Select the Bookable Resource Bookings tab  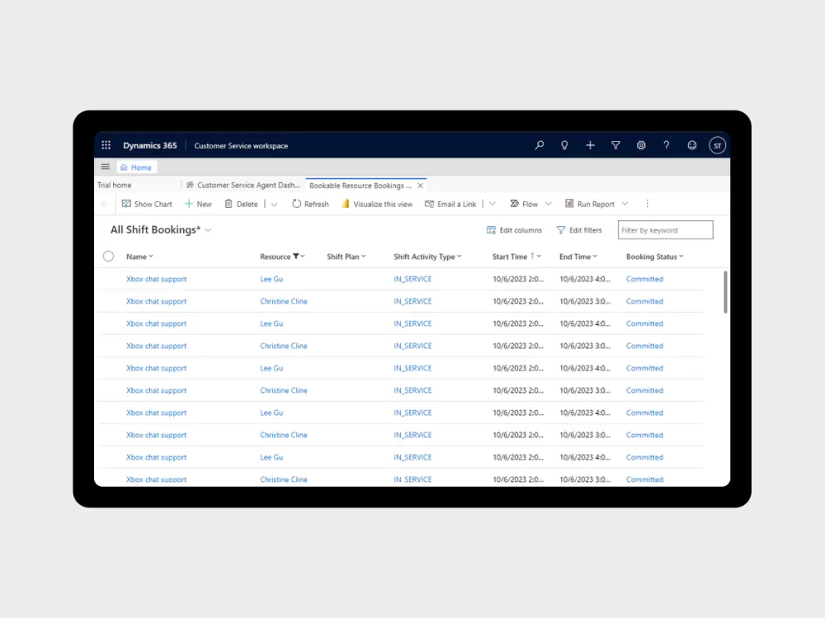click(361, 186)
